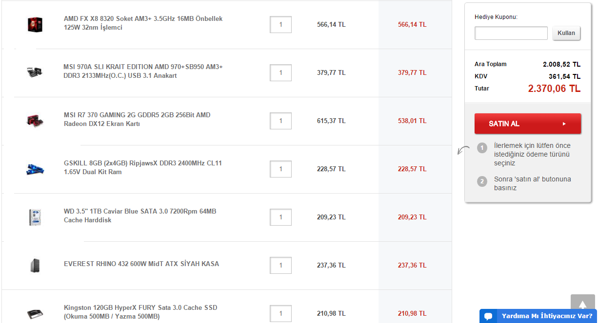Open the EVEREST RHINO case thumbnail

35,265
